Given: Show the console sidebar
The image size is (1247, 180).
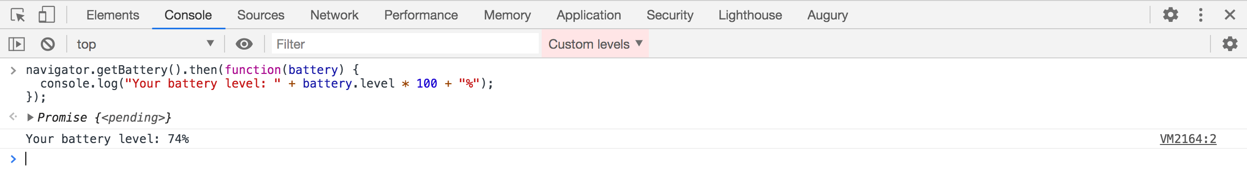Looking at the screenshot, I should [17, 44].
